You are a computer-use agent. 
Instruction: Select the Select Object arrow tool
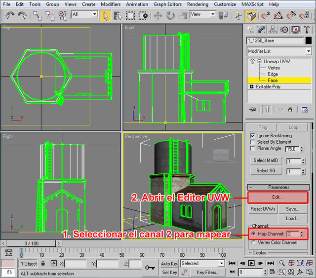point(105,15)
